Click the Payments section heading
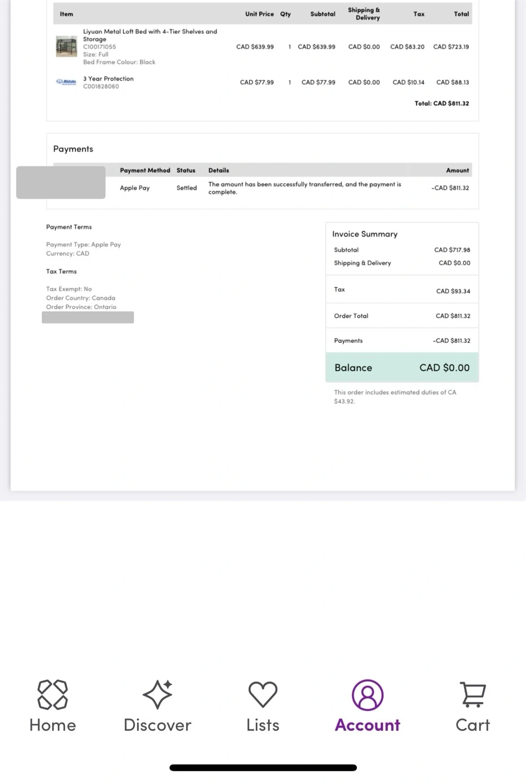The height and width of the screenshot is (782, 526). (x=73, y=149)
